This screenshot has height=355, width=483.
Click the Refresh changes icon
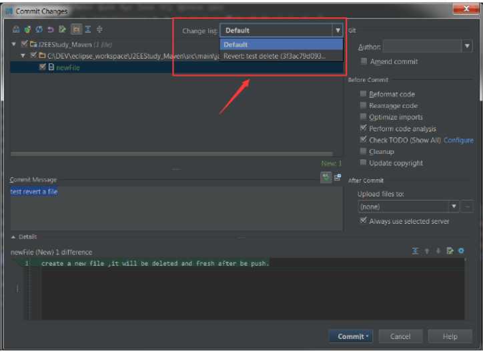(39, 30)
